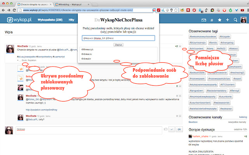Image resolution: width=249 pixels, height=155 pixels.
Task: Reload the page with refresh button
Action: 14,10
